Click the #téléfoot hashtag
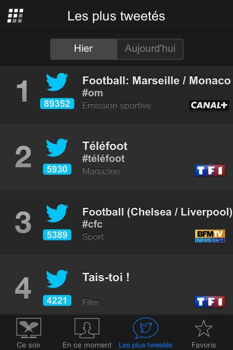The height and width of the screenshot is (350, 233). click(x=103, y=159)
